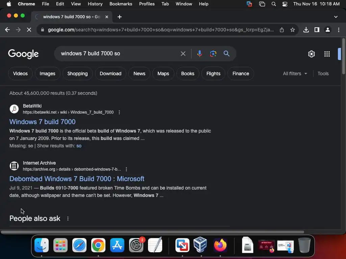Open Chrome downloads icon

tap(306, 30)
